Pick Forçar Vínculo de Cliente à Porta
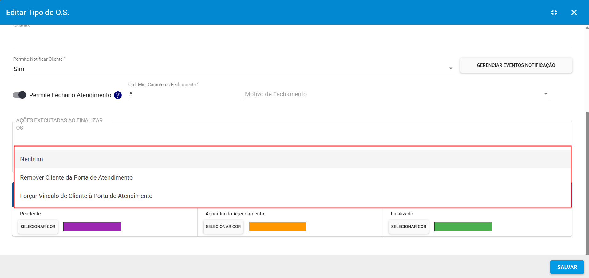This screenshot has width=589, height=278. pos(86,196)
